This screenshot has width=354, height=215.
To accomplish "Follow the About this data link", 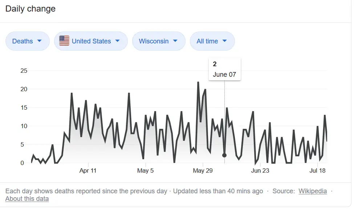I will (27, 199).
